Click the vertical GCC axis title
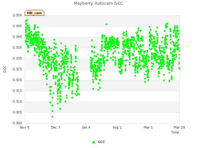 pyautogui.click(x=5, y=69)
